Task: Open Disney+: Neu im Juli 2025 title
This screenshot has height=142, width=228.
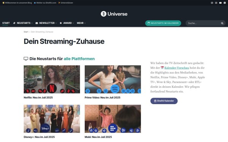Action: click(x=39, y=137)
